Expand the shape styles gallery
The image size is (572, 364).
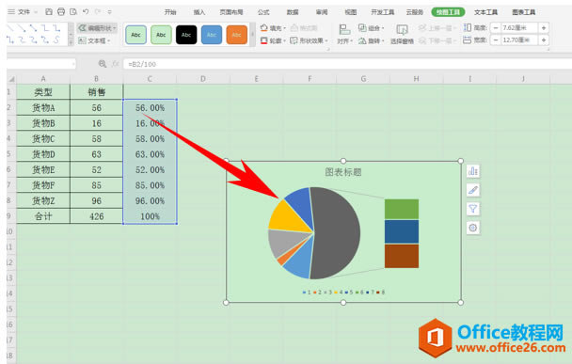click(x=252, y=35)
